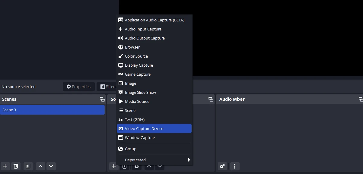
Task: Click the plus icon in Sources panel
Action: [x=113, y=166]
